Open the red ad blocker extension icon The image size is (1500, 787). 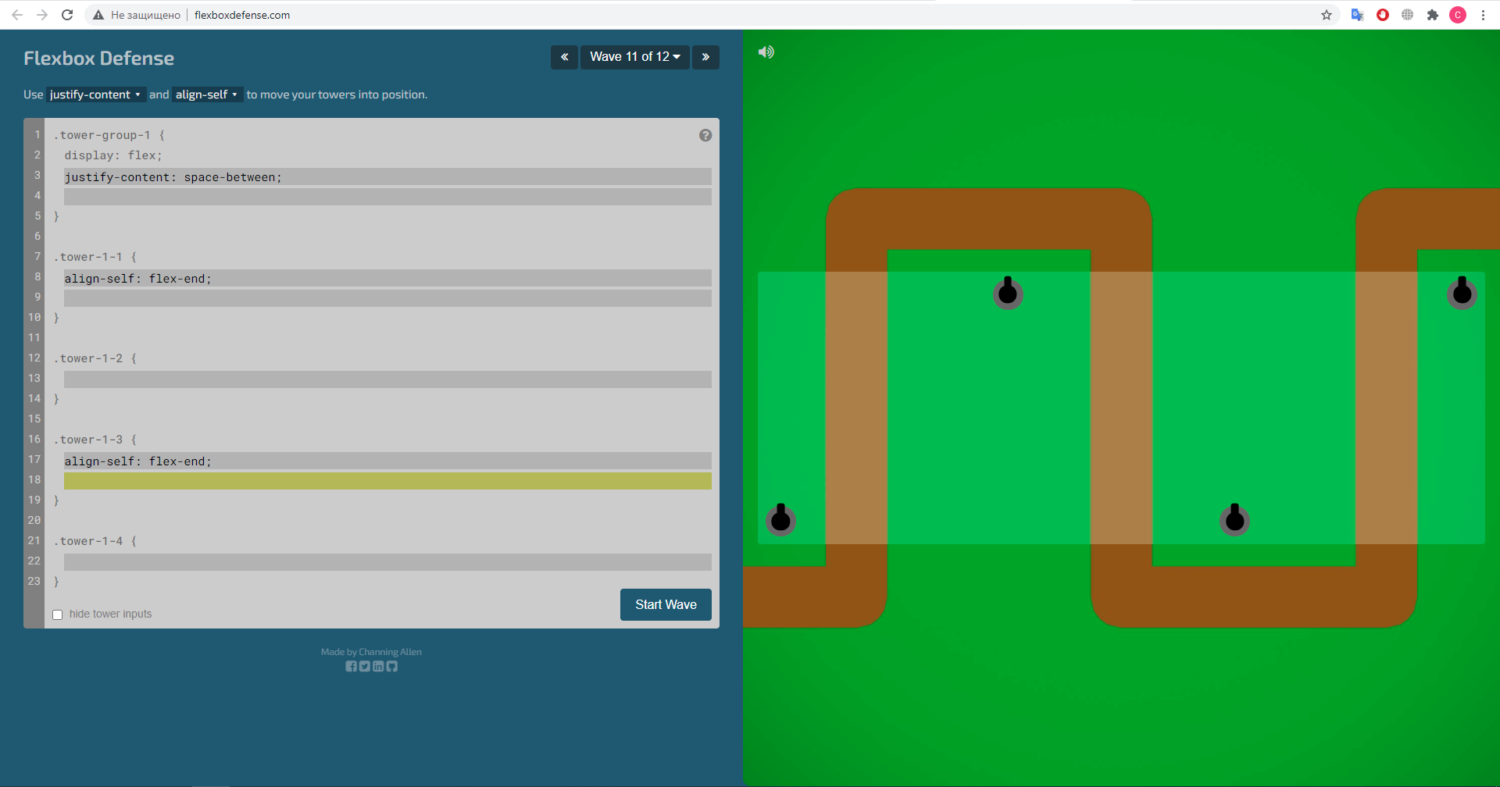point(1383,15)
